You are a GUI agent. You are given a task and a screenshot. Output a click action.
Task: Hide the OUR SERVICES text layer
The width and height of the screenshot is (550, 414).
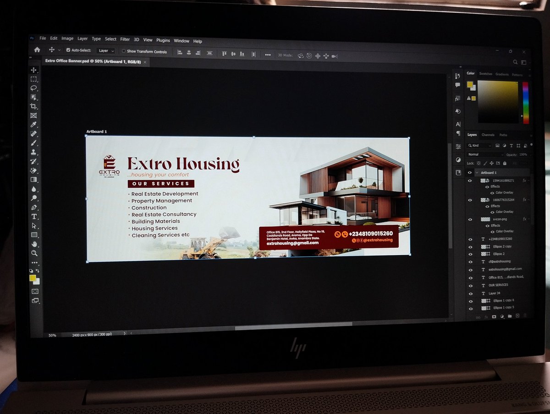[470, 285]
